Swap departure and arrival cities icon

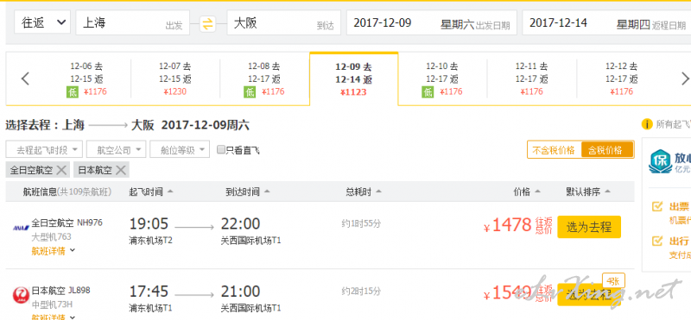point(207,23)
